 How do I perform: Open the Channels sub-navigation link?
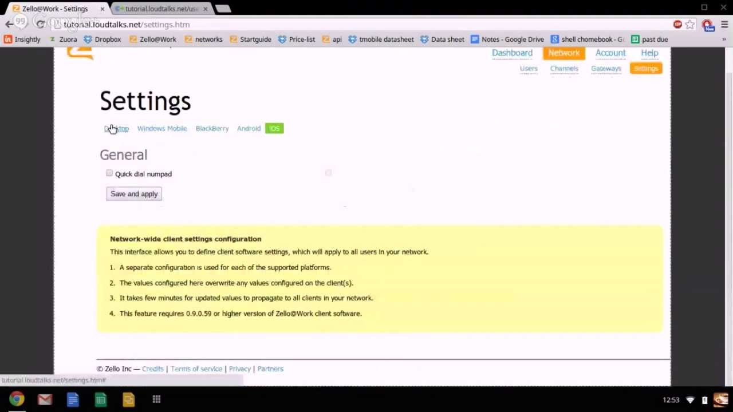tap(564, 68)
